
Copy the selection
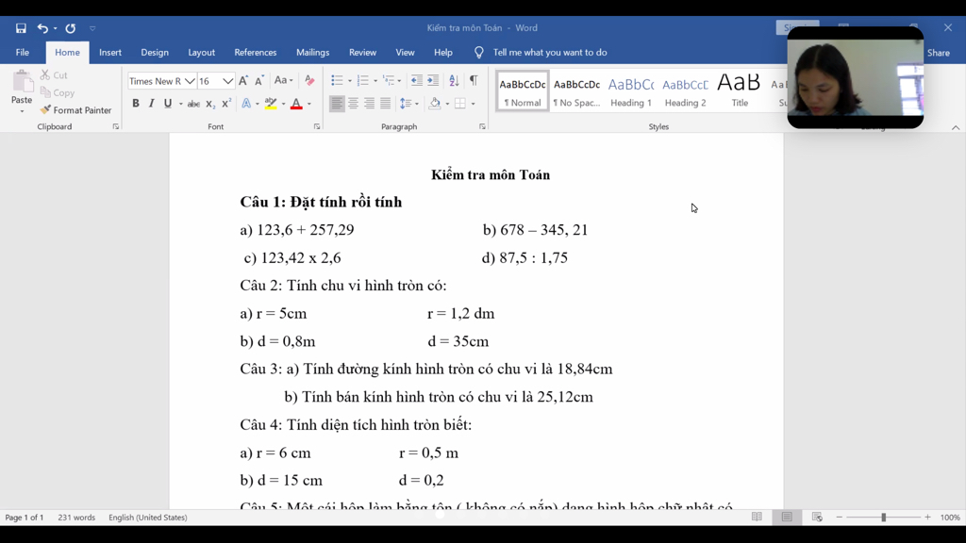click(58, 92)
